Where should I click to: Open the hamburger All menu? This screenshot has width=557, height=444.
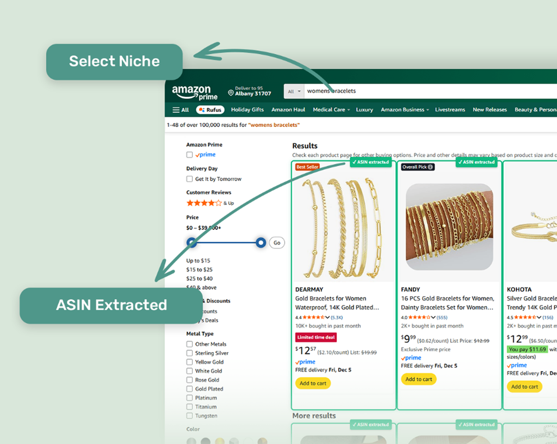coord(181,110)
